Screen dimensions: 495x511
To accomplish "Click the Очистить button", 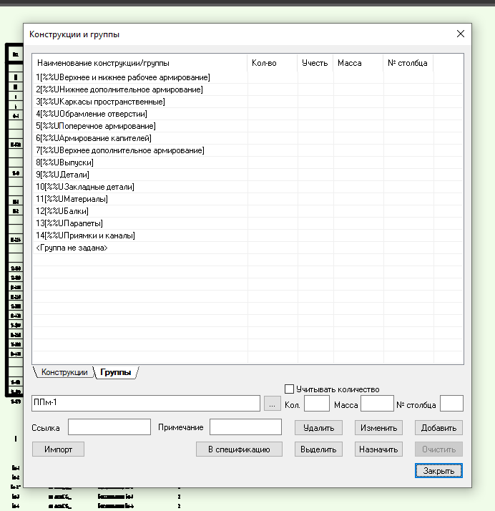I will (x=438, y=449).
